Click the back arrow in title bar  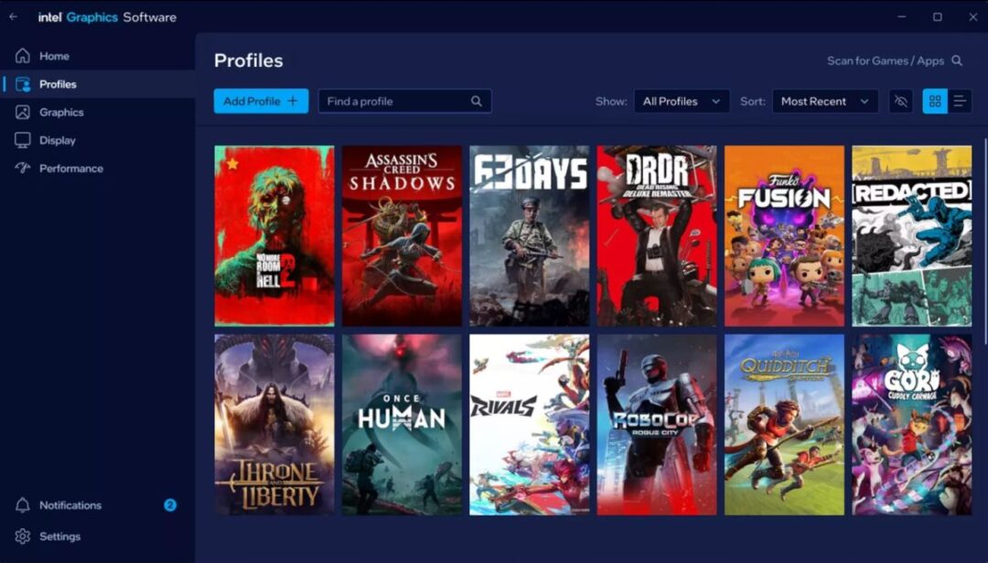[x=13, y=17]
